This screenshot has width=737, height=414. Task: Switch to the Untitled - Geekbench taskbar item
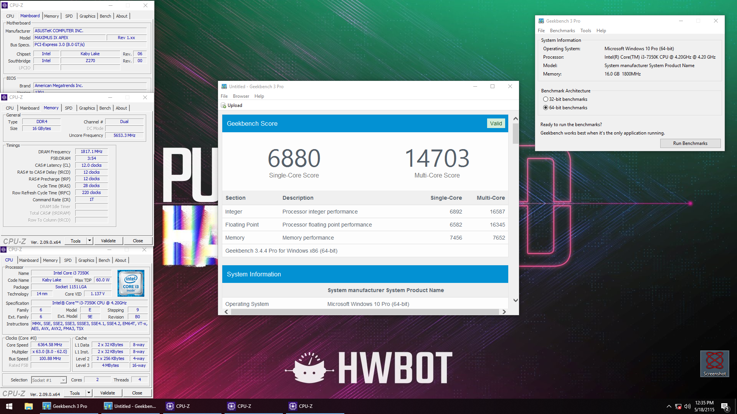tap(131, 406)
